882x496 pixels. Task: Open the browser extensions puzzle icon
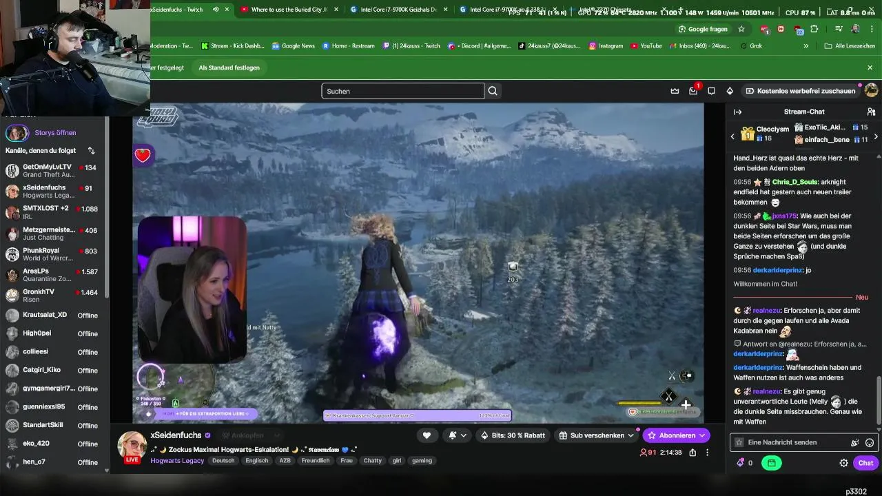click(814, 29)
